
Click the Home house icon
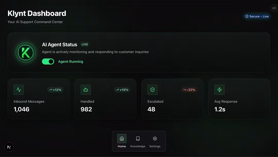click(x=122, y=139)
